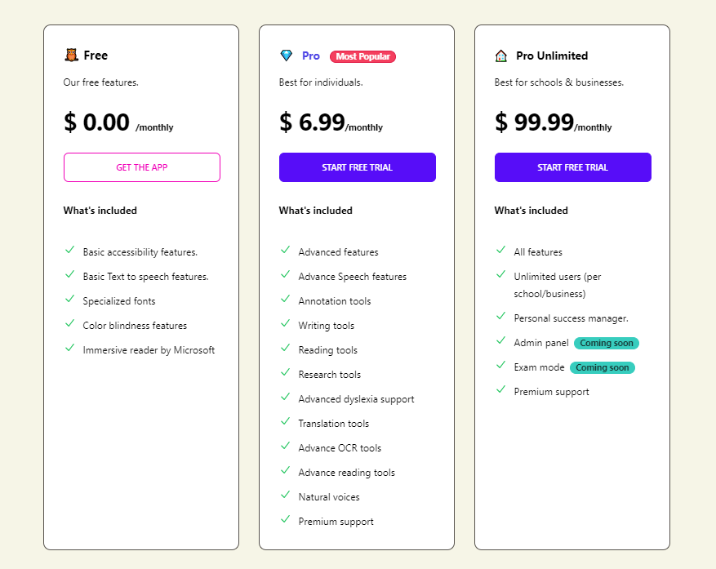Click Coming soon badge beside Admin panel
The width and height of the screenshot is (716, 569).
607,343
